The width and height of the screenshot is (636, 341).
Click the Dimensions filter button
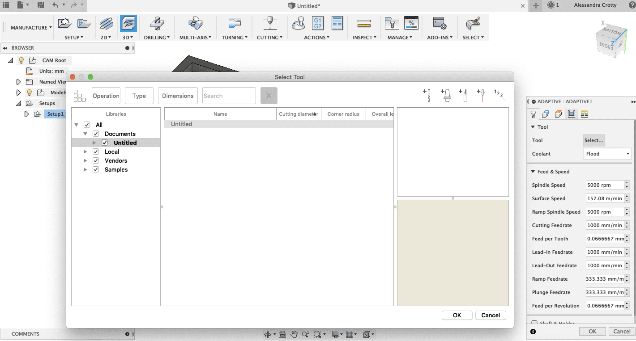178,96
